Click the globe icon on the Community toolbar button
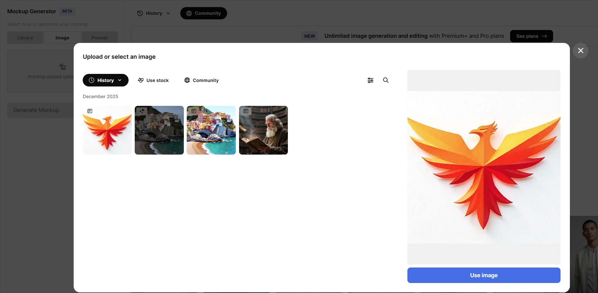The height and width of the screenshot is (293, 598). tap(189, 13)
